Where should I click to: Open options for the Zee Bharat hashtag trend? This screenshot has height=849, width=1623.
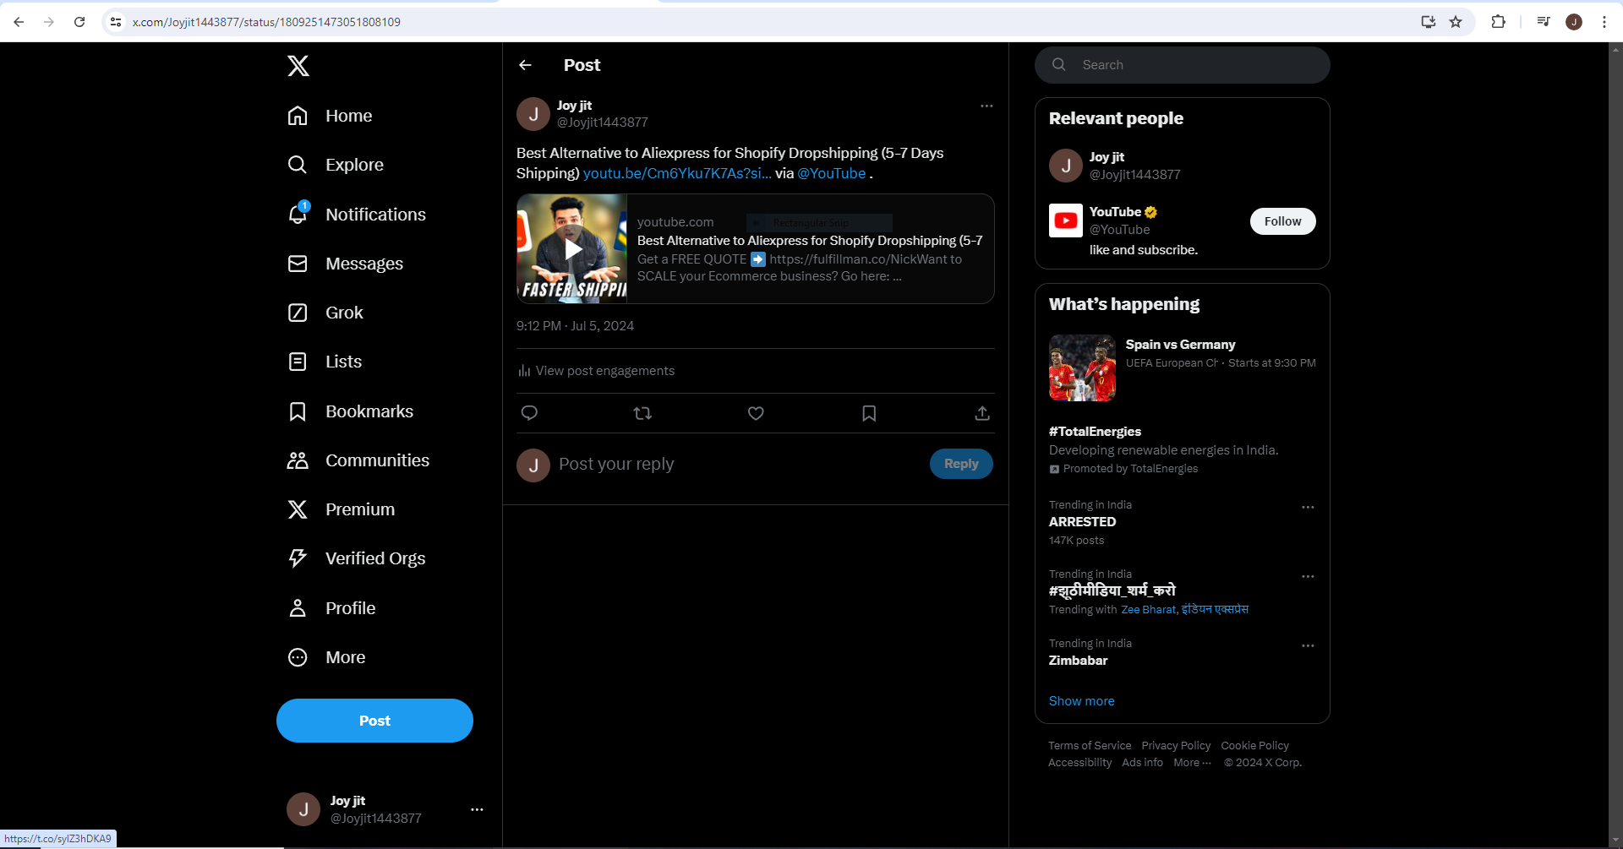1308,576
